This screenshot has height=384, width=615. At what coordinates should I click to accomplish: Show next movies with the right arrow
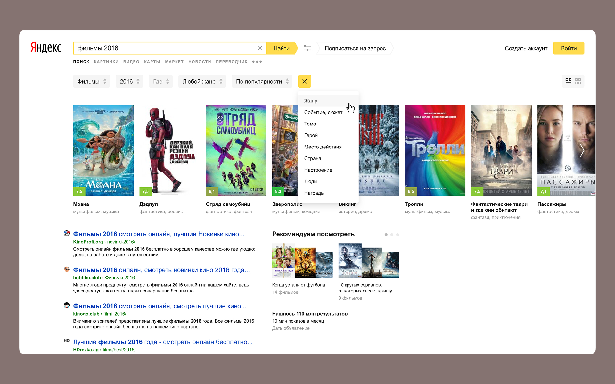[x=582, y=150]
